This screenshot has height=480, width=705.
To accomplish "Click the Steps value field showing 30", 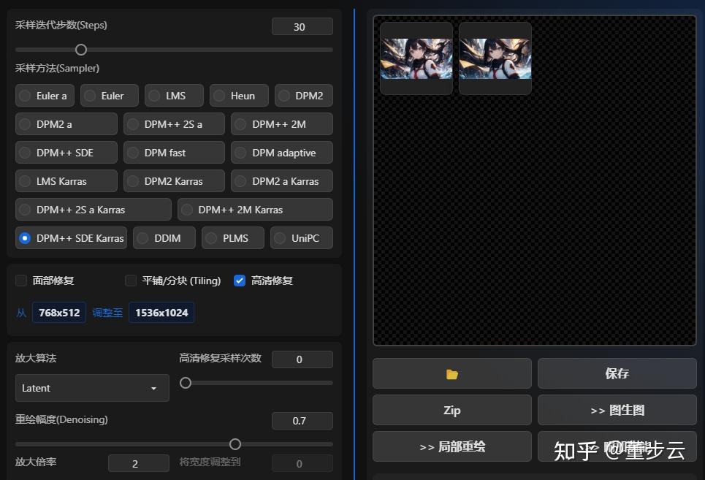I will 302,26.
